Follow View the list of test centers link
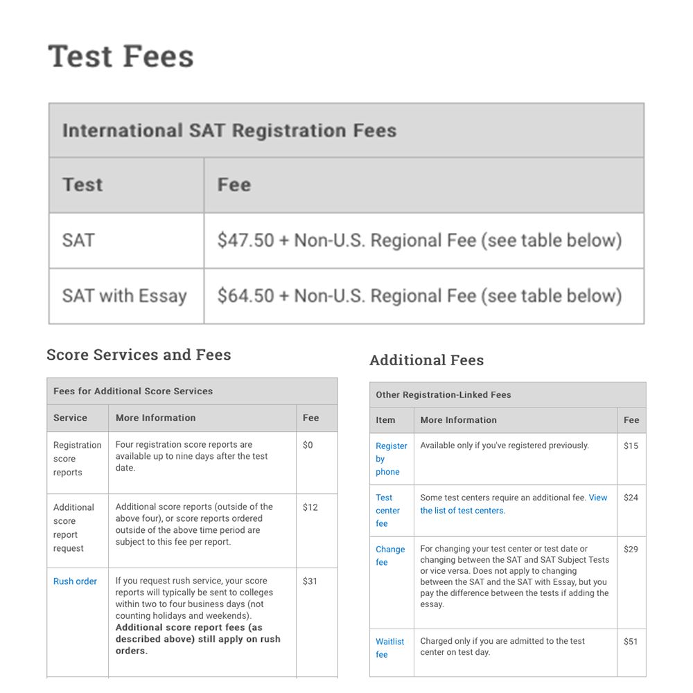 point(513,504)
